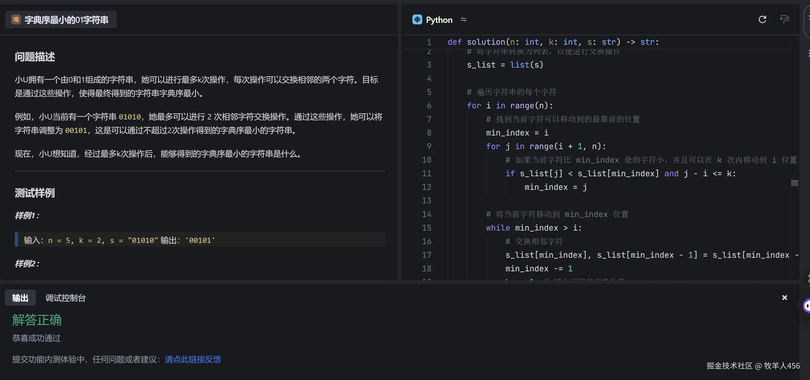Viewport: 810px width, 380px height.
Task: Select the sample input block under 样例1
Action: (x=200, y=240)
